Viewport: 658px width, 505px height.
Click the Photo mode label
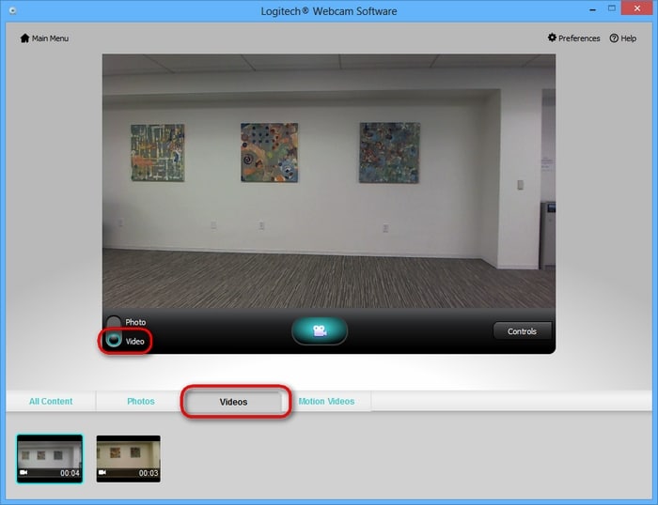[x=135, y=322]
